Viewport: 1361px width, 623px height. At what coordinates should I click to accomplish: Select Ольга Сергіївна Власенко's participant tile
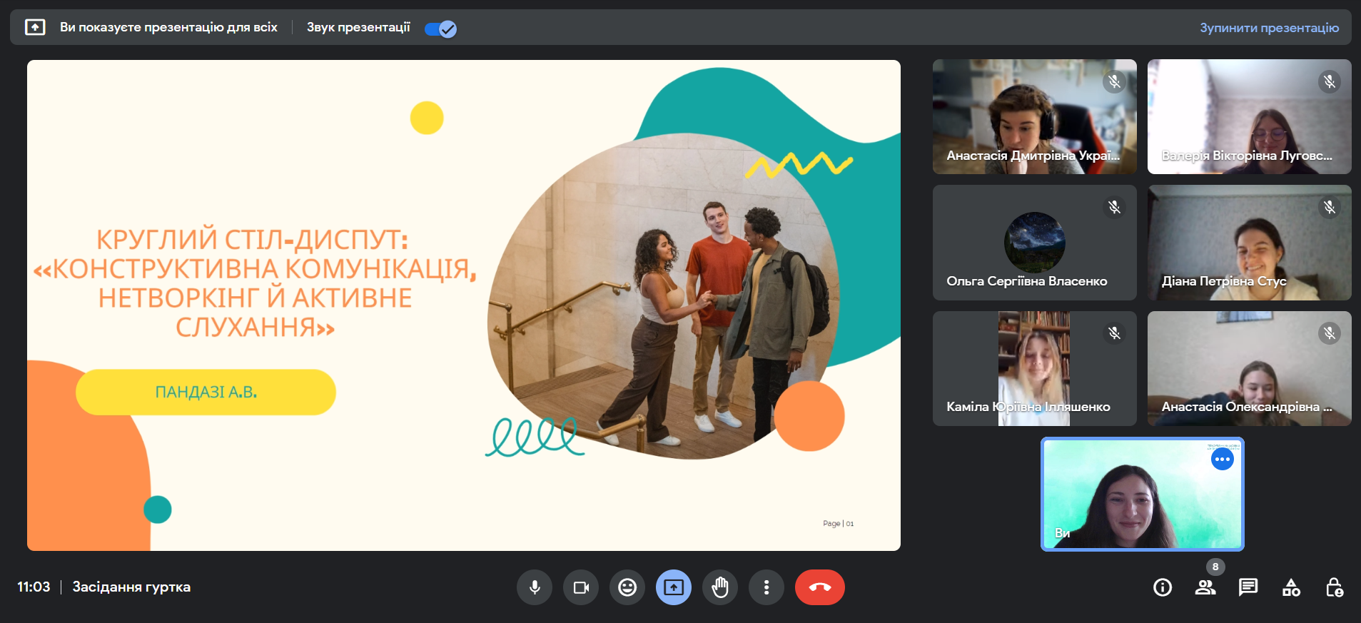[1034, 243]
